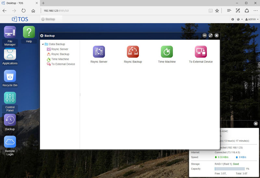
Task: Open the Applications desktop icon
Action: 10,54
